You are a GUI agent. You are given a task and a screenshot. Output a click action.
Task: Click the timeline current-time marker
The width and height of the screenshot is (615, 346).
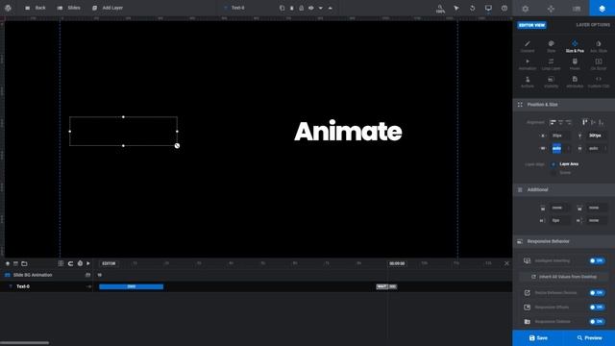point(397,263)
